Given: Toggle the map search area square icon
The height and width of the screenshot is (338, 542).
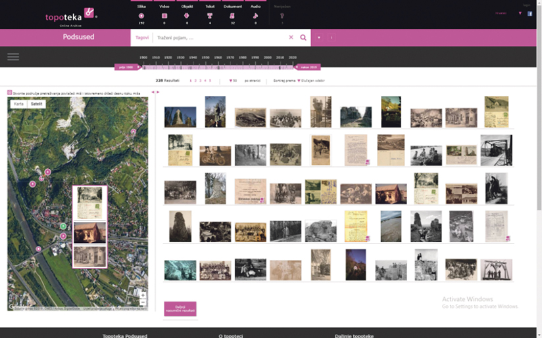Looking at the screenshot, I should 10,93.
